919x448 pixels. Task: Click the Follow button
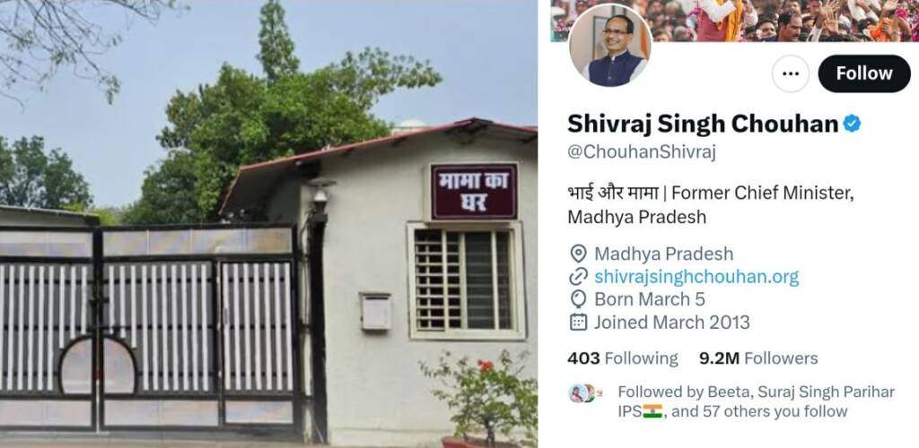864,73
